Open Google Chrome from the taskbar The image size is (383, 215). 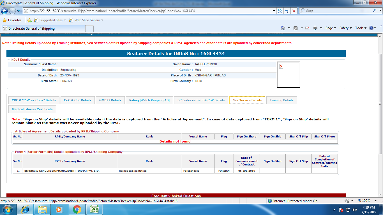click(77, 209)
